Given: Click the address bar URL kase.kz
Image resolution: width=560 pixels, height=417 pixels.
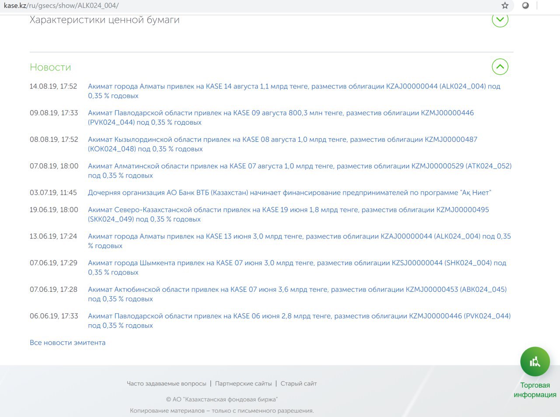Looking at the screenshot, I should pyautogui.click(x=61, y=6).
